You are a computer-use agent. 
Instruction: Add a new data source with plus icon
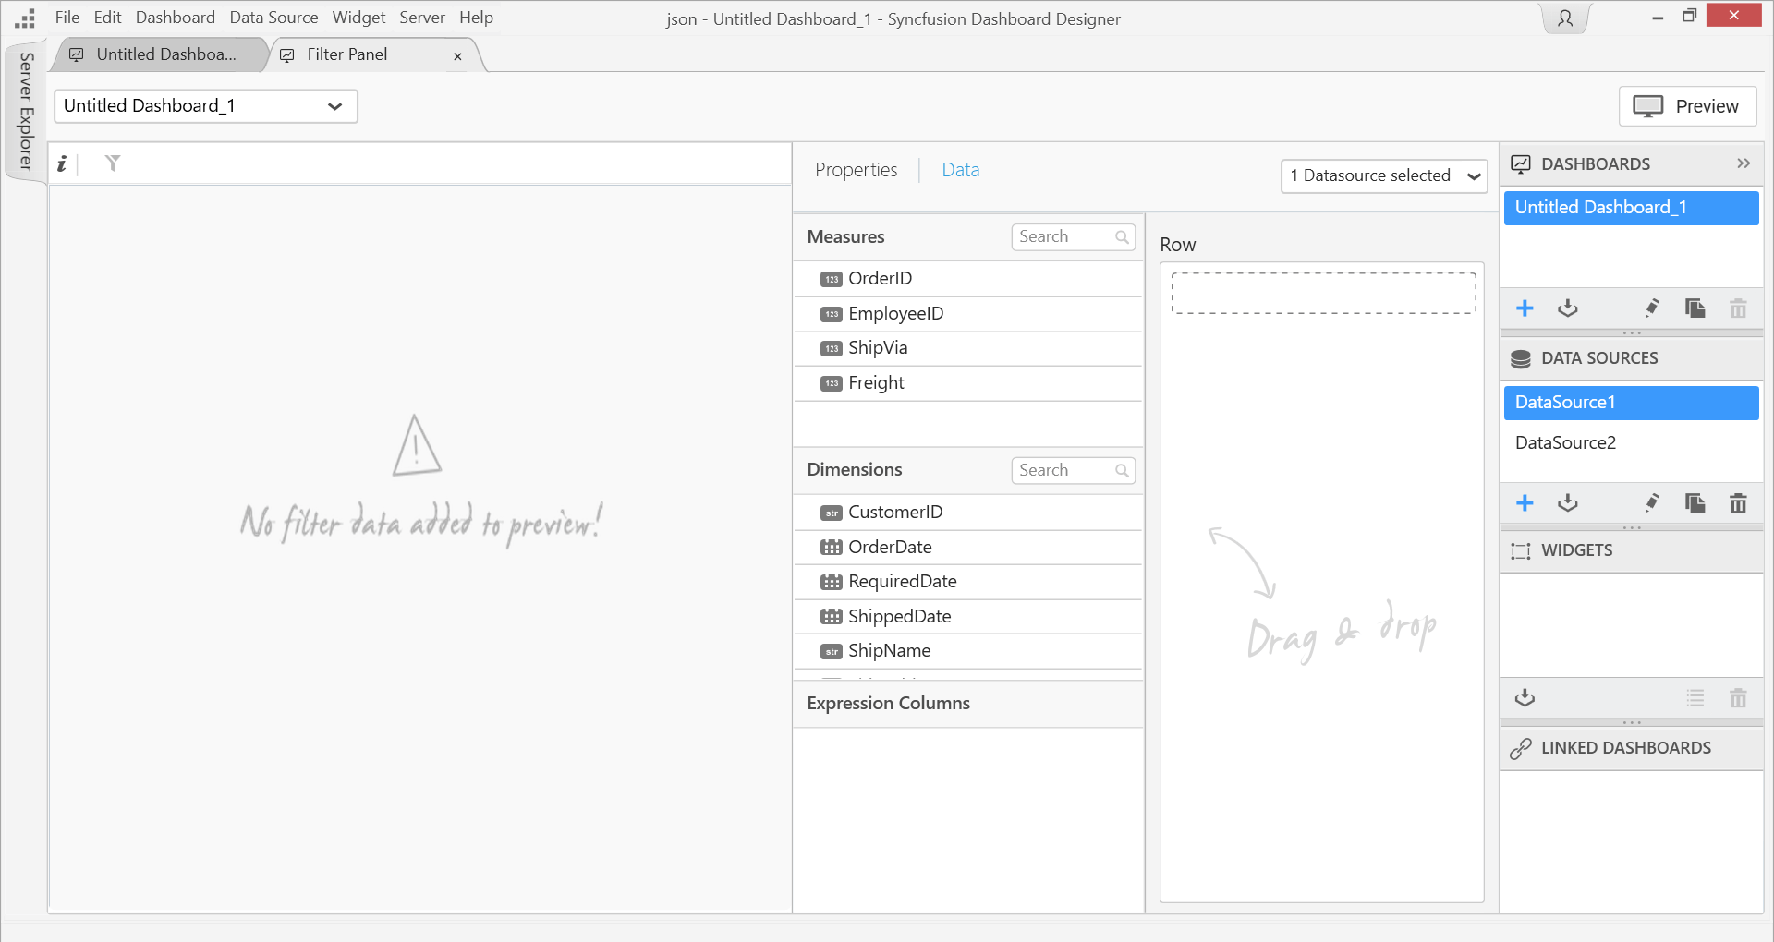click(x=1525, y=503)
